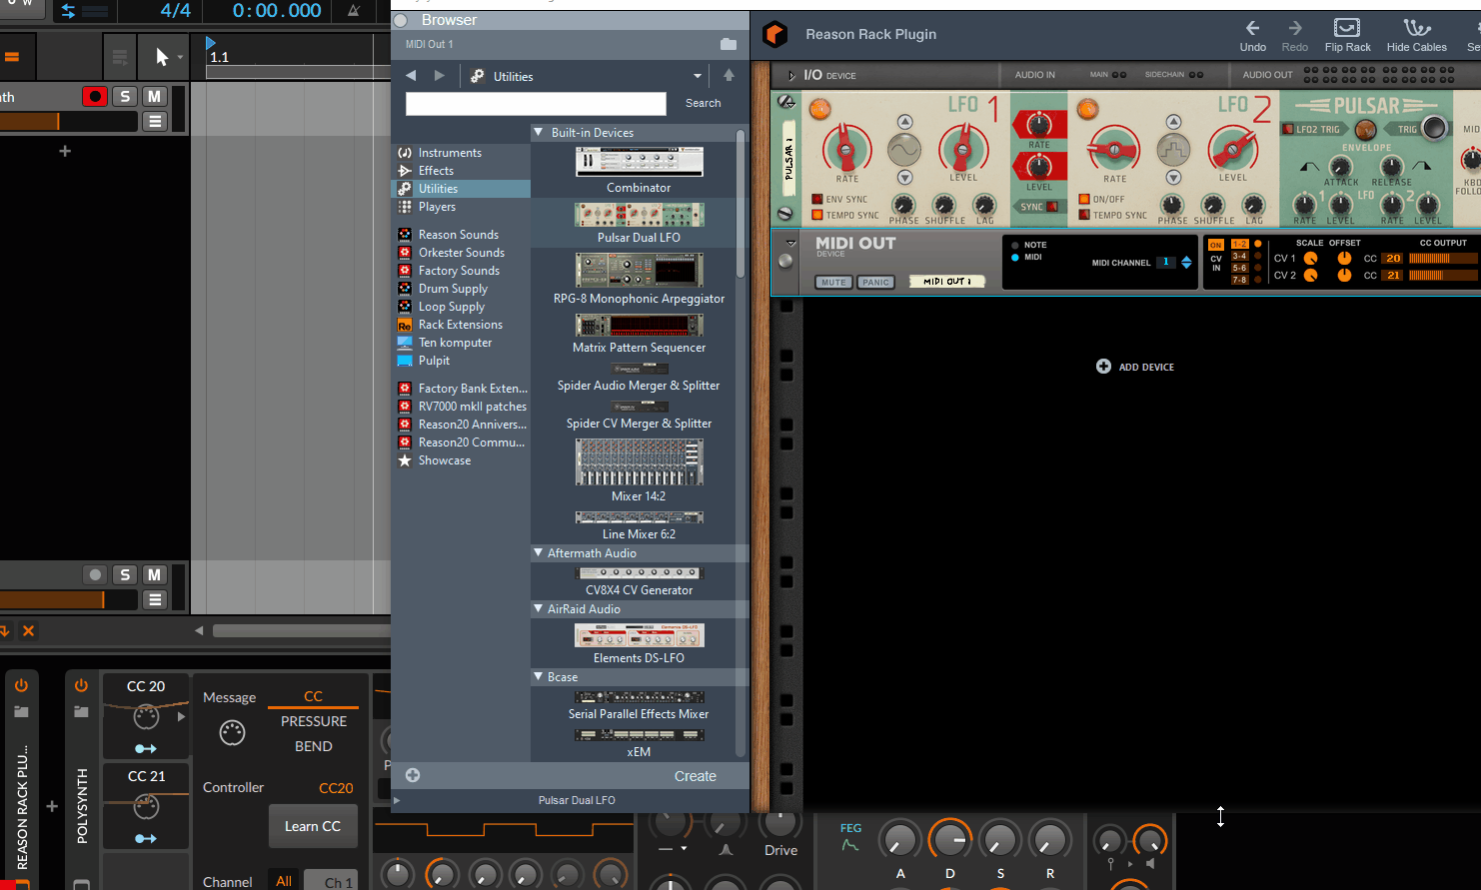
Task: Select the CC message type
Action: [x=313, y=696]
